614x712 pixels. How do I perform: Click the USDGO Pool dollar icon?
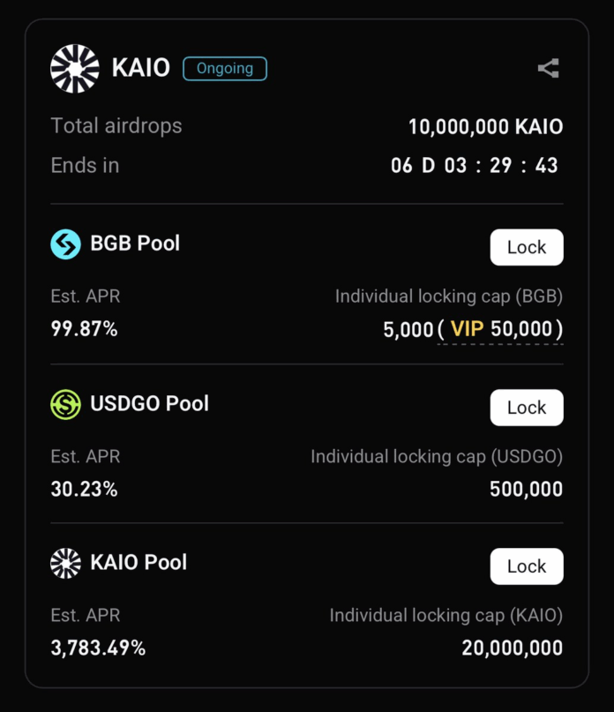click(x=66, y=404)
